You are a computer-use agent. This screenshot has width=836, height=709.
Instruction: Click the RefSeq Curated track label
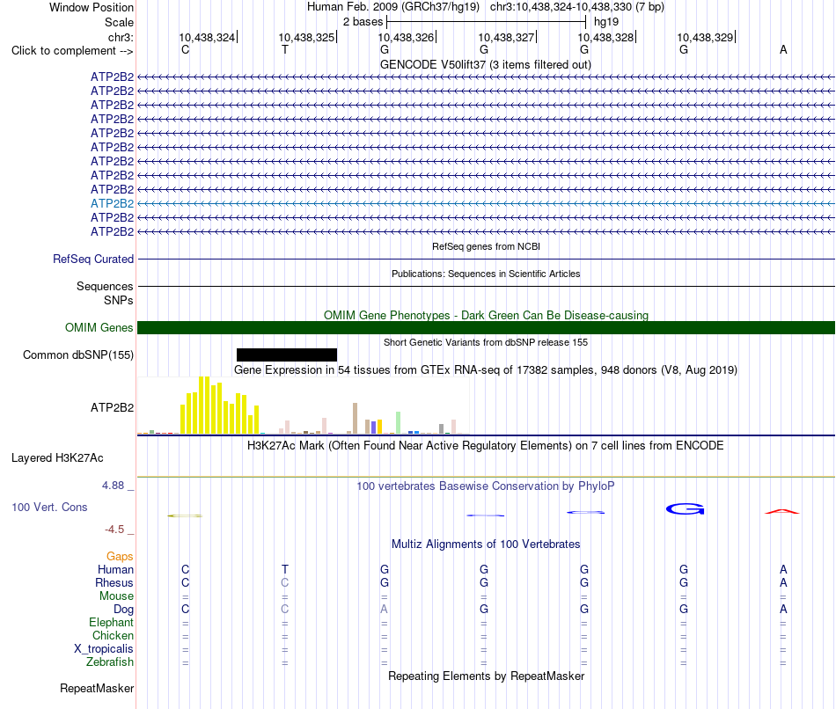tap(93, 259)
